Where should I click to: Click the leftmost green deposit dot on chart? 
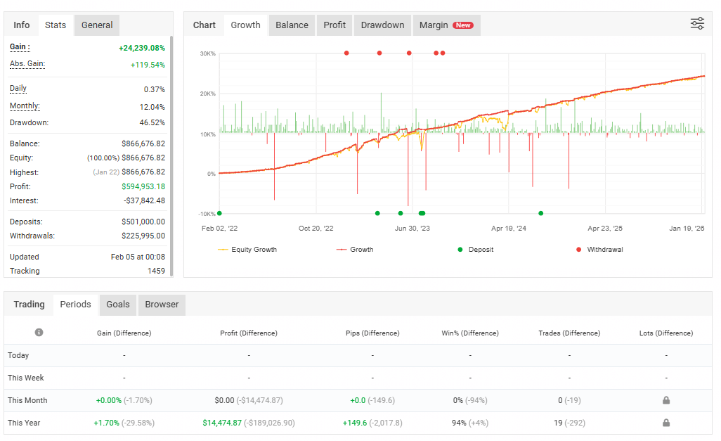click(219, 213)
